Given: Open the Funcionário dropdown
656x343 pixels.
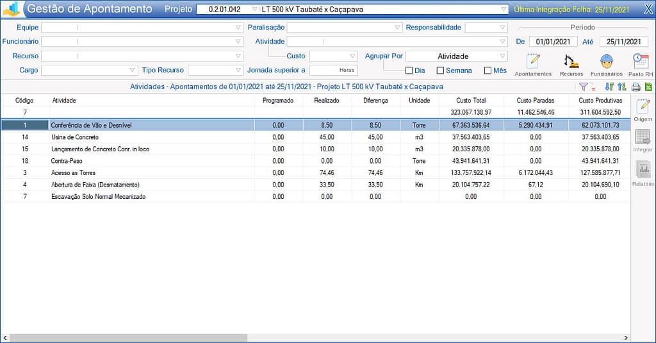Looking at the screenshot, I should pos(238,42).
